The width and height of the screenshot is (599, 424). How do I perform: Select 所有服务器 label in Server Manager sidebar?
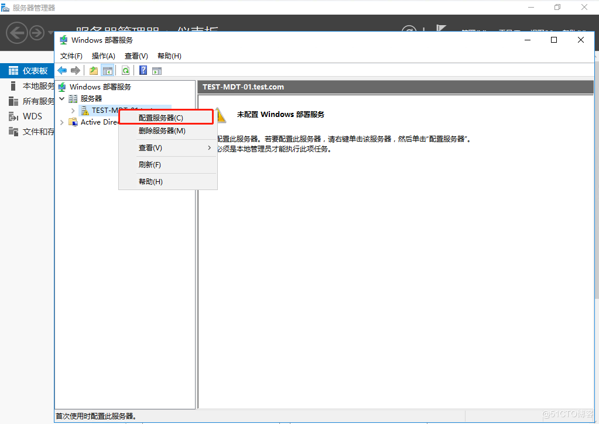coord(39,101)
